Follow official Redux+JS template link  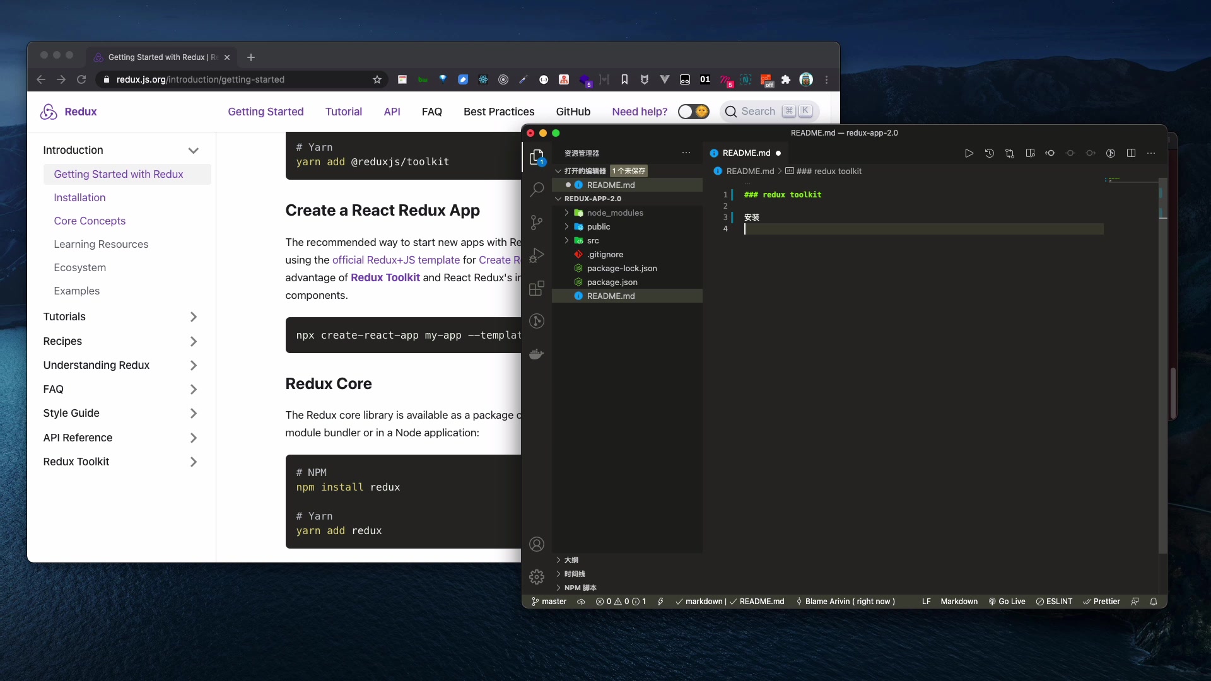[396, 260]
